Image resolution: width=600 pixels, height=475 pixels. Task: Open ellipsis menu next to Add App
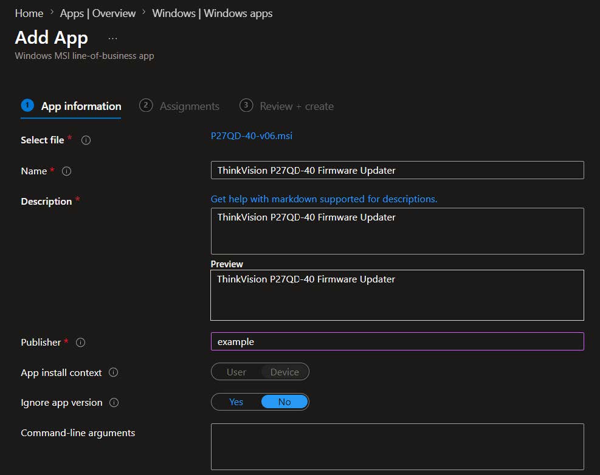coord(112,39)
